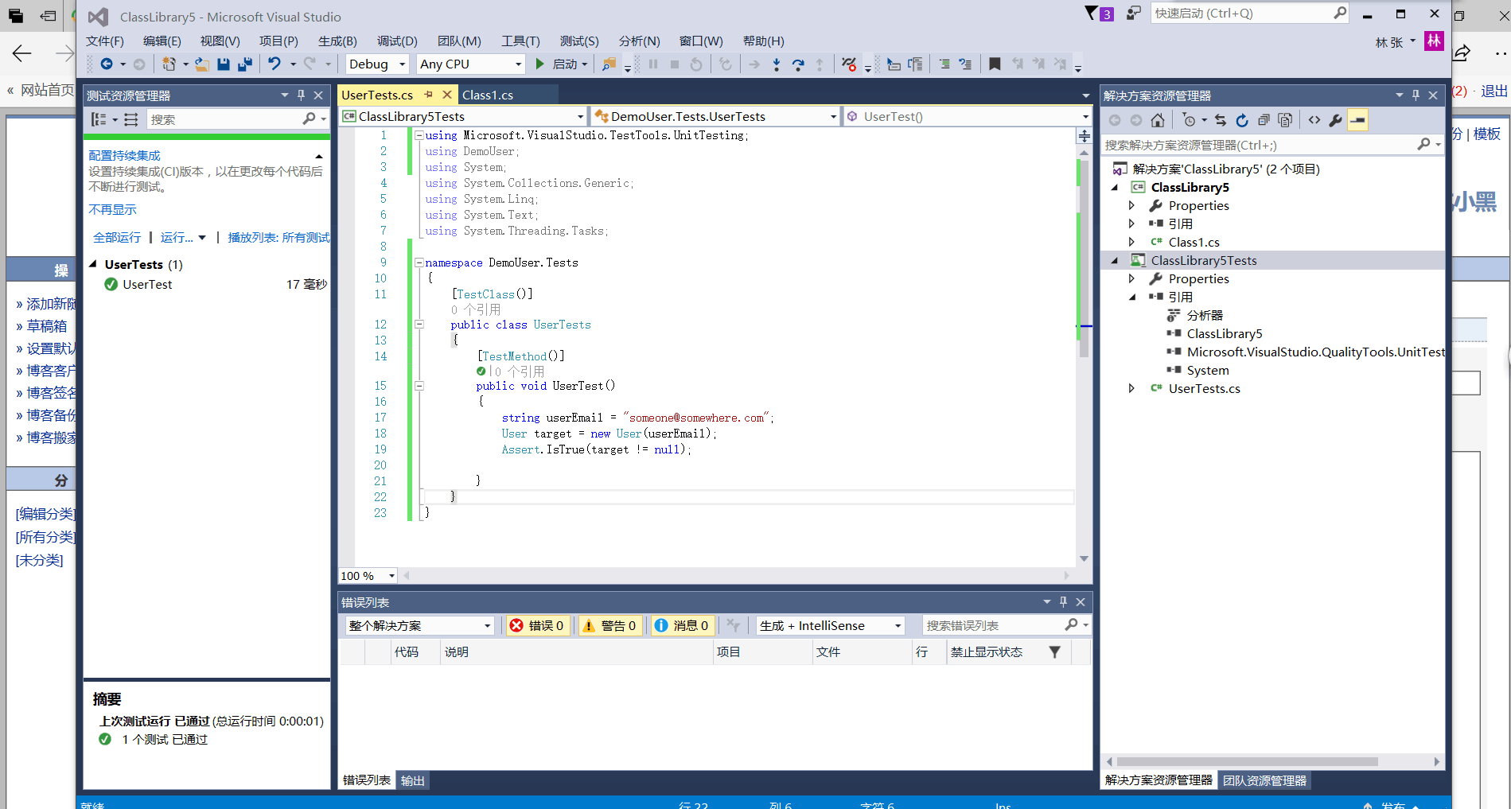Screen dimensions: 1511x809
Task: Open Properties via the wrench icon
Action: pos(1335,120)
